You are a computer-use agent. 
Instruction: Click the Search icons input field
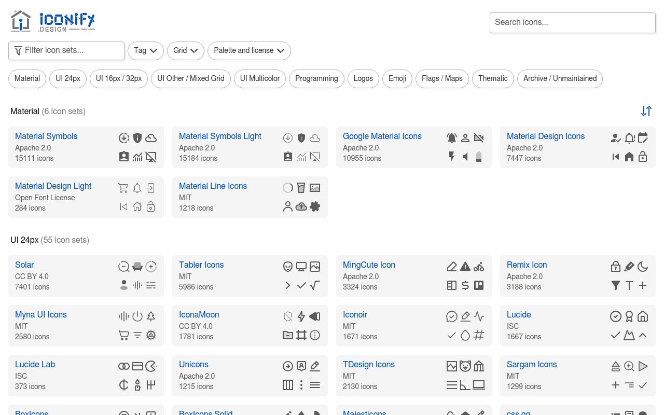pyautogui.click(x=572, y=22)
